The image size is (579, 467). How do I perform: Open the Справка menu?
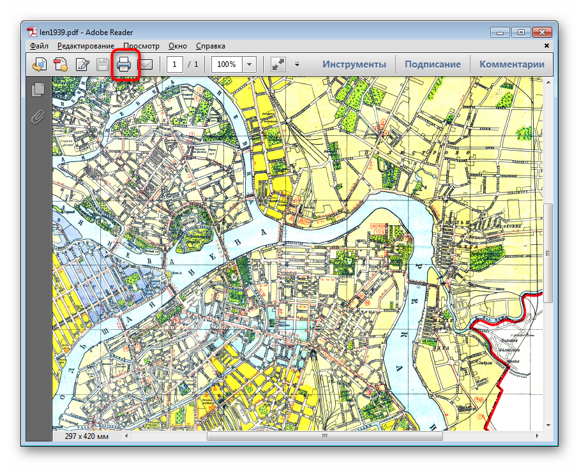click(x=210, y=46)
